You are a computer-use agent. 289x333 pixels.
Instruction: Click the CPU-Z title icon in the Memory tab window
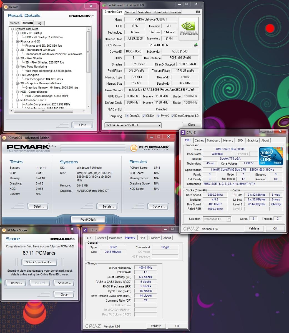85,230
